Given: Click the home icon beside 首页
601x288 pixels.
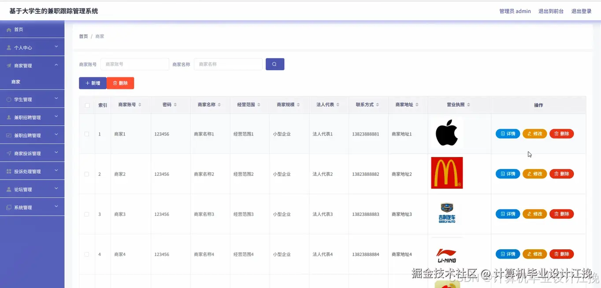Looking at the screenshot, I should click(10, 29).
